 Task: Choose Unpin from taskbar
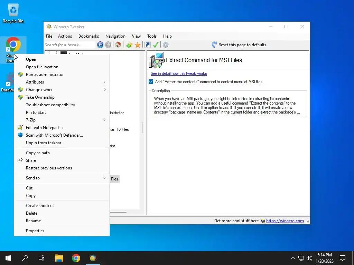tap(62, 143)
